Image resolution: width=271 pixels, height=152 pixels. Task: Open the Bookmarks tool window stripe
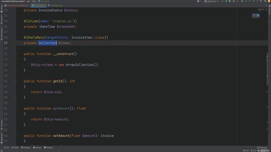[2, 138]
